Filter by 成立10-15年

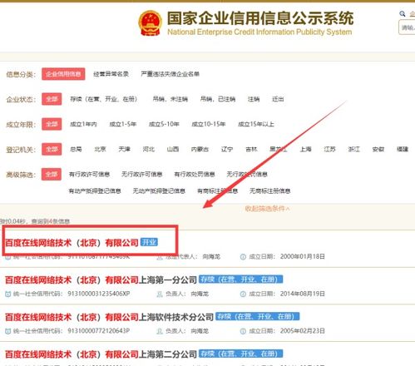point(209,124)
